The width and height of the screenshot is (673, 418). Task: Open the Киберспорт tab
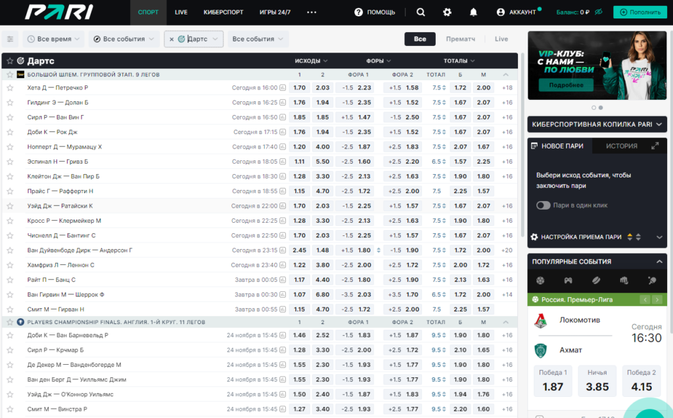tap(223, 12)
